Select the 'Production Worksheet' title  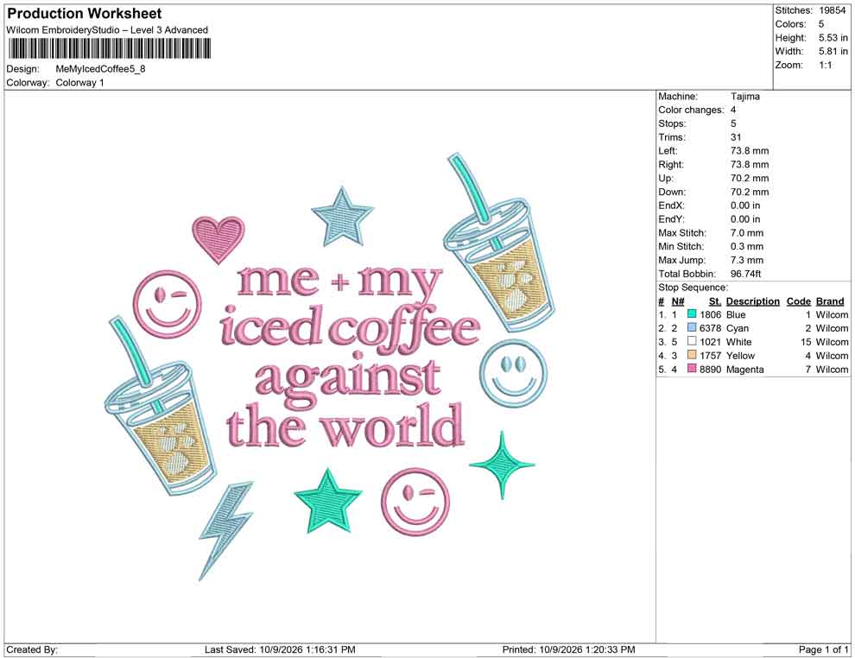pos(85,14)
